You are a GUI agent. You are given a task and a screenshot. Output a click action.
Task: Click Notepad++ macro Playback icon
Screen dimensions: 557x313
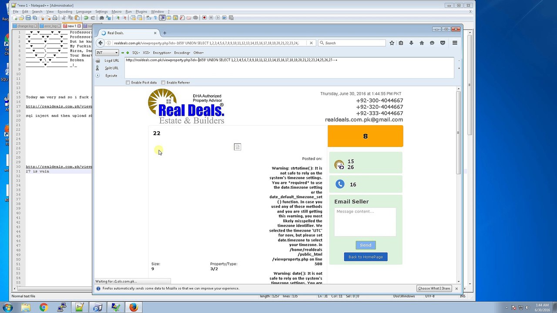218,18
